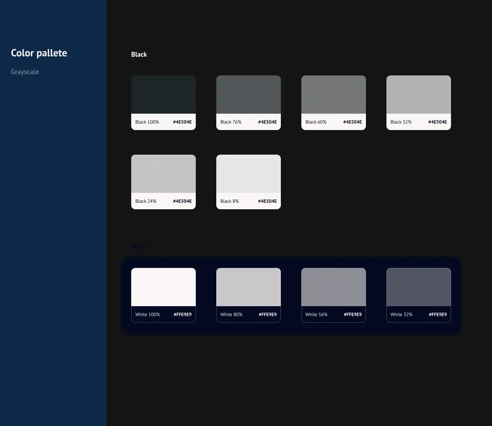Image resolution: width=492 pixels, height=426 pixels.
Task: Click the hex code on Black 100% card
Action: coord(182,122)
